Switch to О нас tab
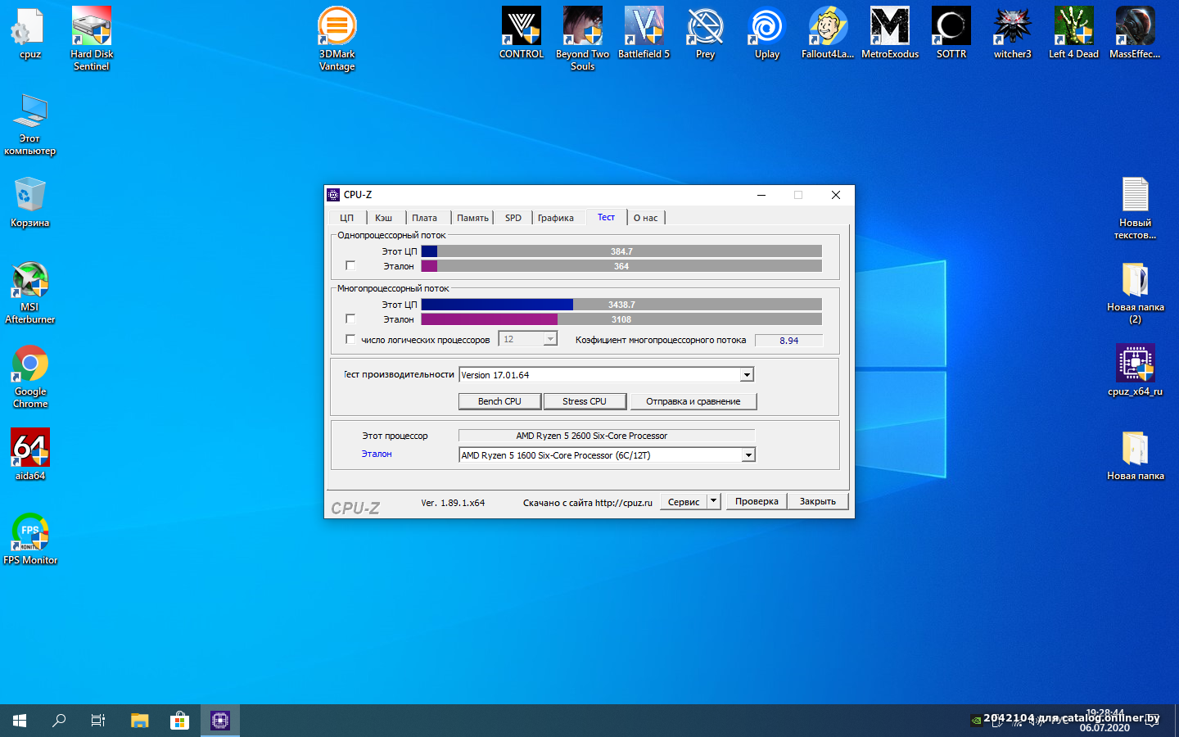 tap(645, 218)
